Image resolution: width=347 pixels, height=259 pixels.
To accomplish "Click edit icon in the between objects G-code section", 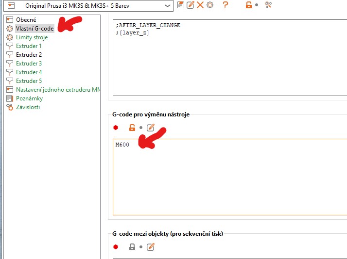I will click(x=151, y=247).
